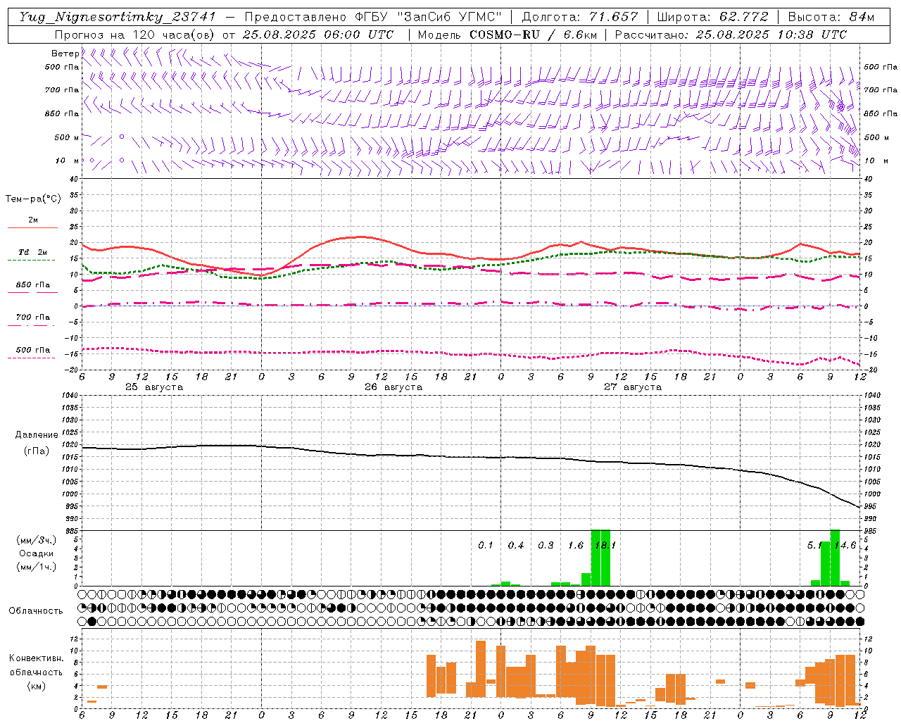
Task: Click the Тем-ра(°C) panel label
Action: click(33, 199)
